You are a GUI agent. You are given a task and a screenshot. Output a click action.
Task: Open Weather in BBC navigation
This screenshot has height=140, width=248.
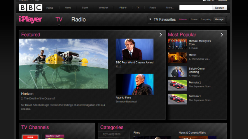(103, 8)
